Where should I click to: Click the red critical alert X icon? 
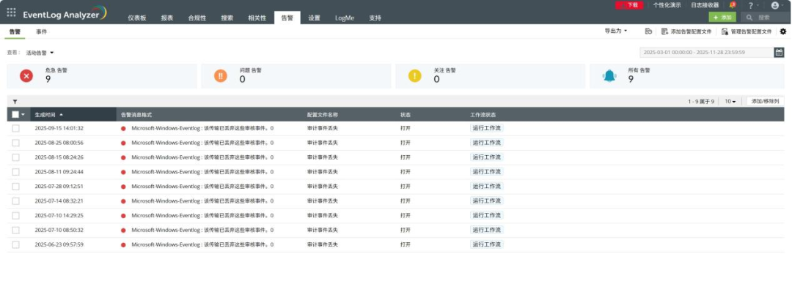coord(26,76)
